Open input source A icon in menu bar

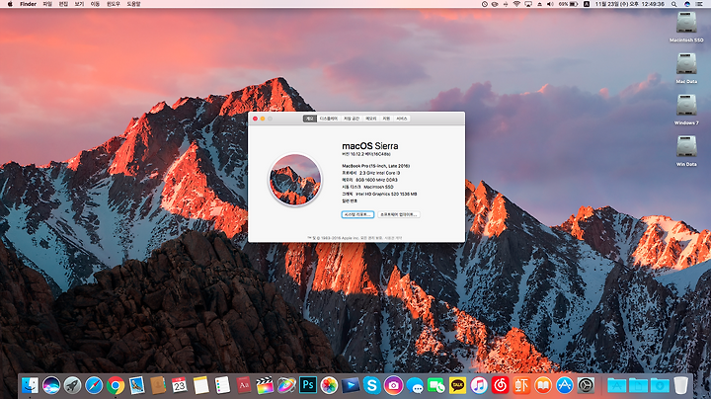pyautogui.click(x=587, y=4)
